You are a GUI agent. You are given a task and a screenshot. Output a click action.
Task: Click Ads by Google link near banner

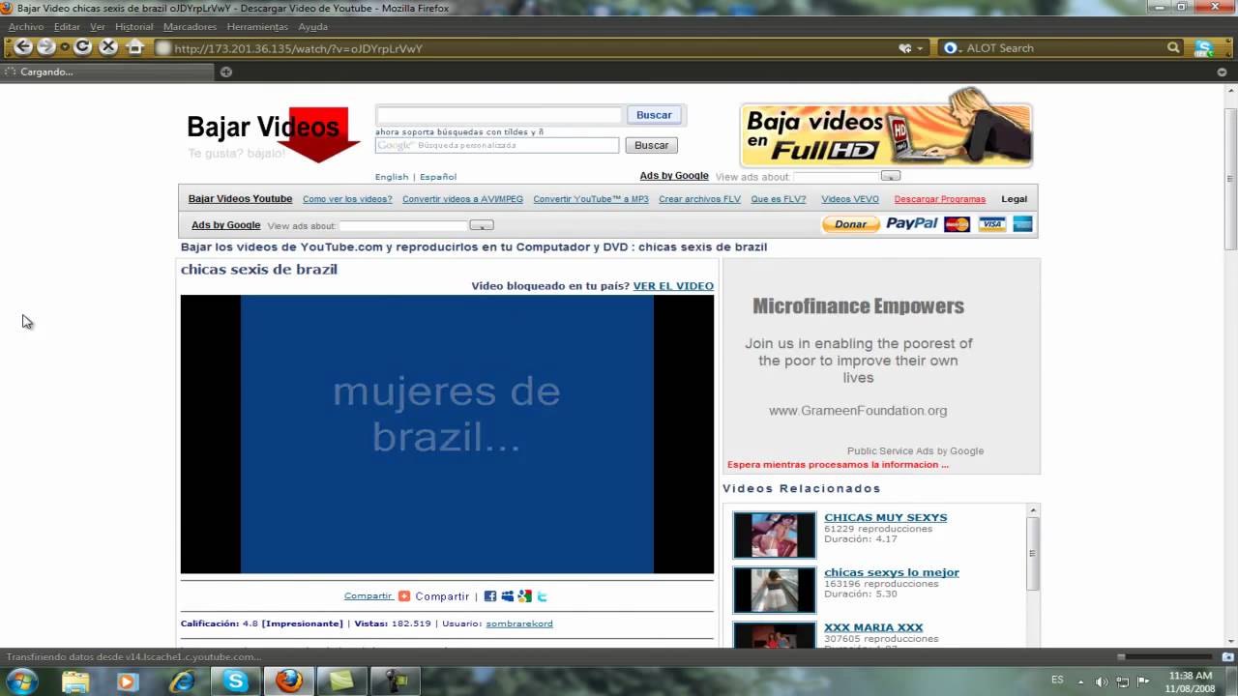click(674, 176)
